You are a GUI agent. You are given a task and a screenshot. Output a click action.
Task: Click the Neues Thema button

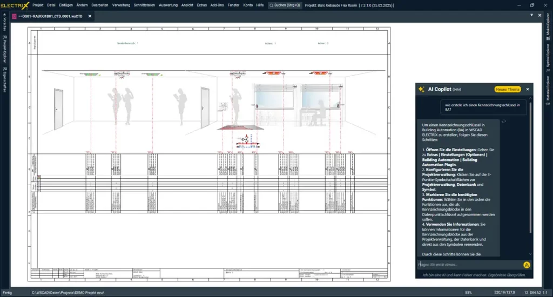pyautogui.click(x=508, y=89)
